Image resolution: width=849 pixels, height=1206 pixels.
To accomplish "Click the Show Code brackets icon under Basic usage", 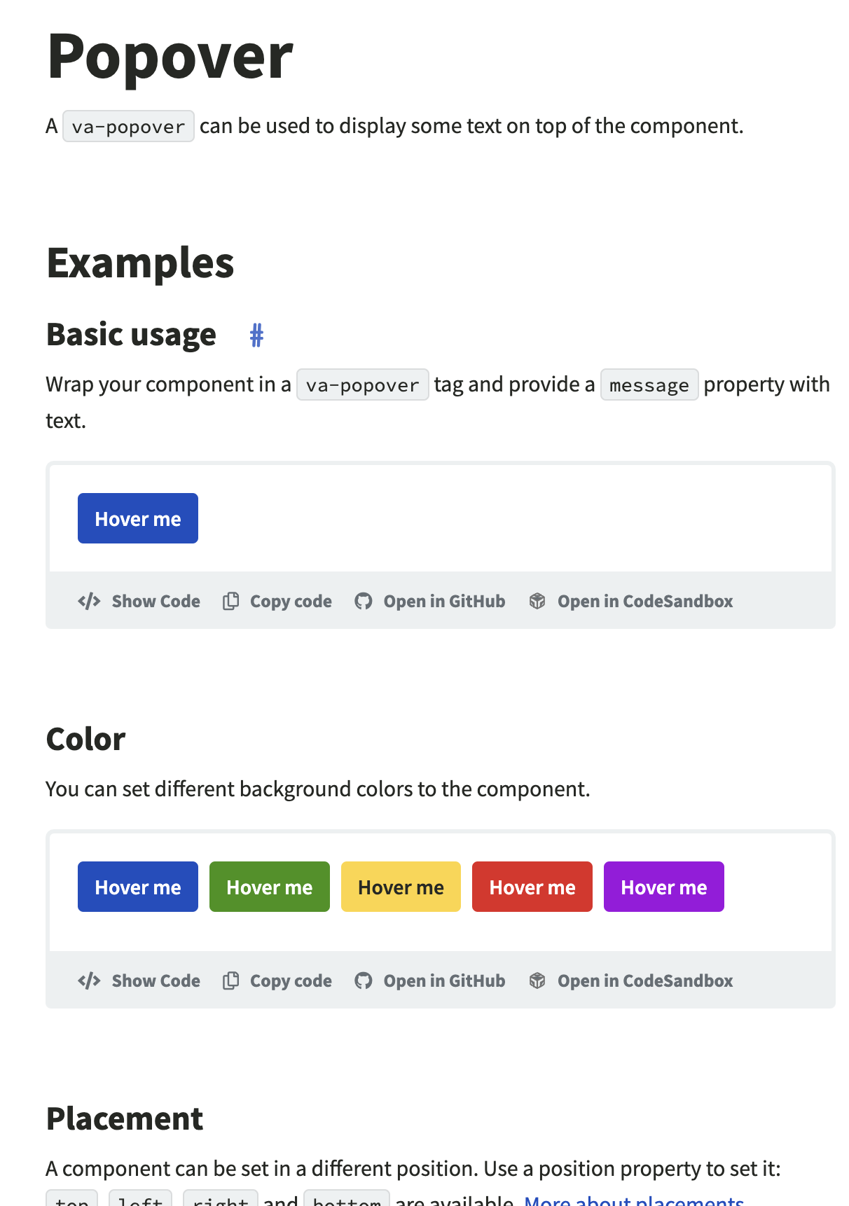I will point(89,602).
